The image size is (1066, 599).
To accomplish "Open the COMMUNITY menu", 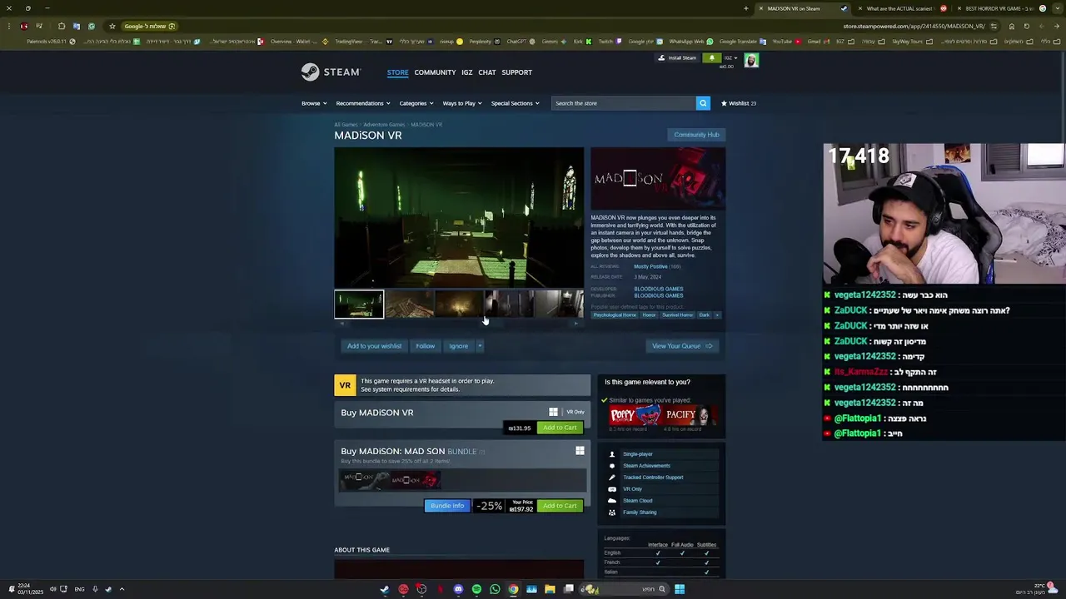I will click(435, 72).
